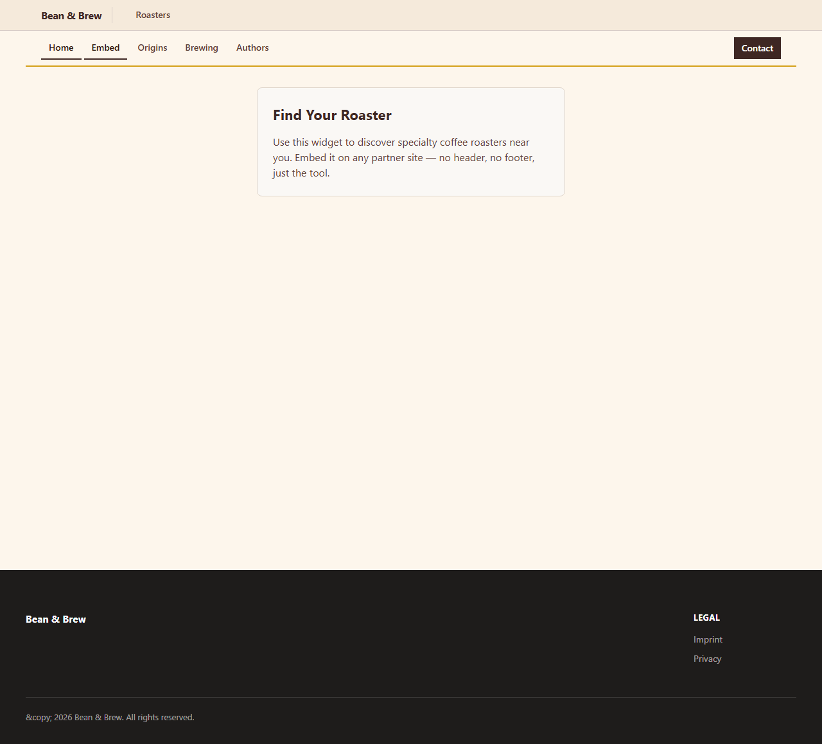822x744 pixels.
Task: Click the widget description paragraph
Action: (403, 157)
